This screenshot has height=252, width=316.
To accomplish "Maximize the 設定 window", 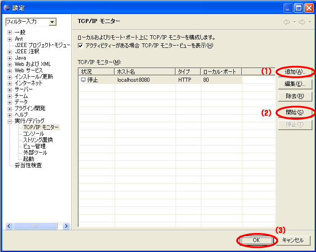I will tap(298, 8).
